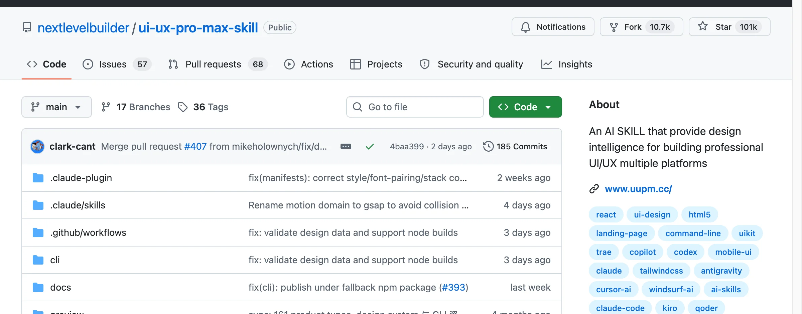Focus the Go to file search field
Image resolution: width=802 pixels, height=314 pixels.
pyautogui.click(x=415, y=107)
